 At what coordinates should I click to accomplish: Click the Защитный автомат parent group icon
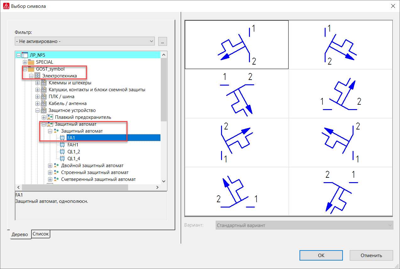[x=50, y=124]
